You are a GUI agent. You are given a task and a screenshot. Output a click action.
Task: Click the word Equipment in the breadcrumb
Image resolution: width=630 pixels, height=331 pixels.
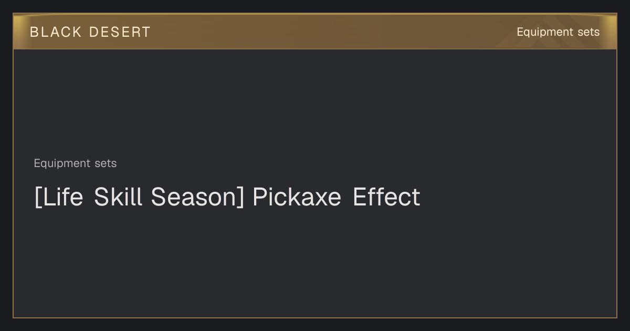point(62,163)
